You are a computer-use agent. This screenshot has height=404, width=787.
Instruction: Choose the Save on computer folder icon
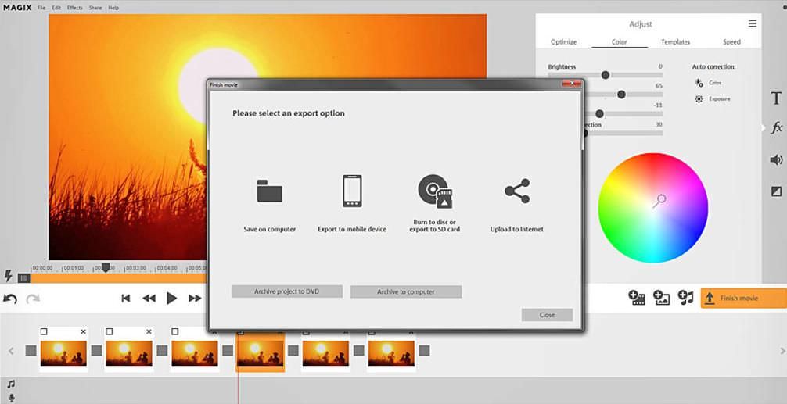(x=270, y=191)
